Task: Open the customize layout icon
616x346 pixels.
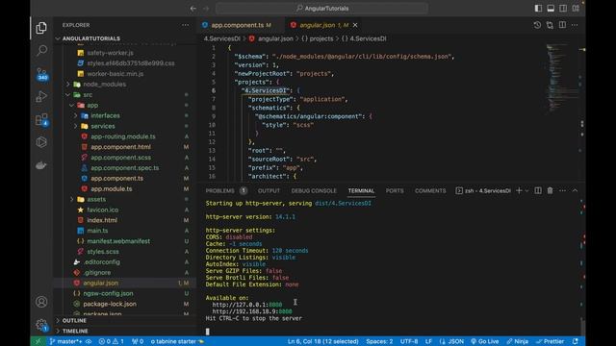Action: pos(576,9)
